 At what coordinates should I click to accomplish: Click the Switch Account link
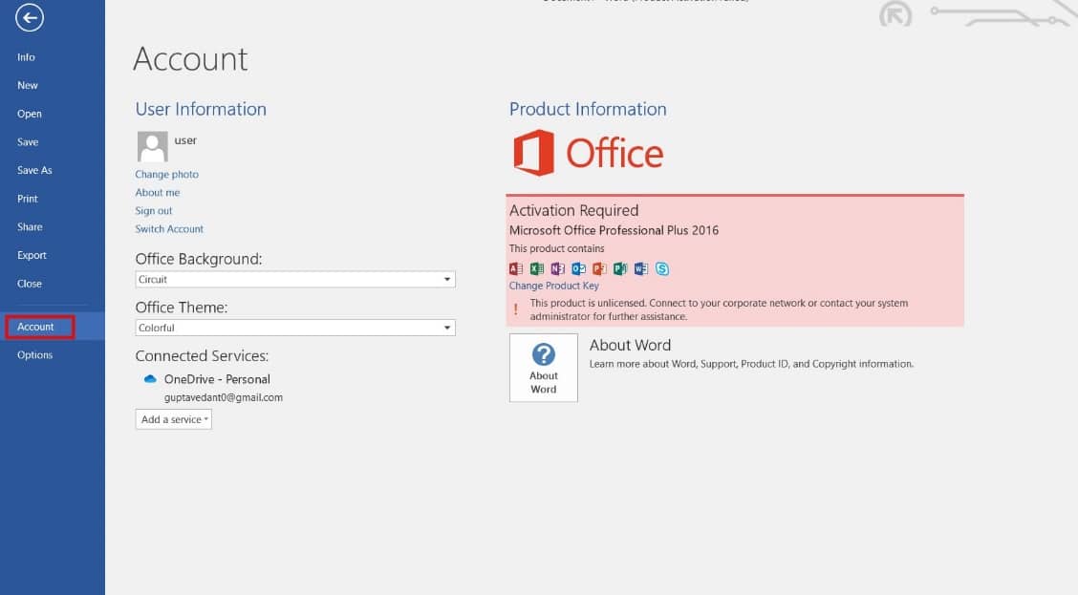pyautogui.click(x=169, y=229)
